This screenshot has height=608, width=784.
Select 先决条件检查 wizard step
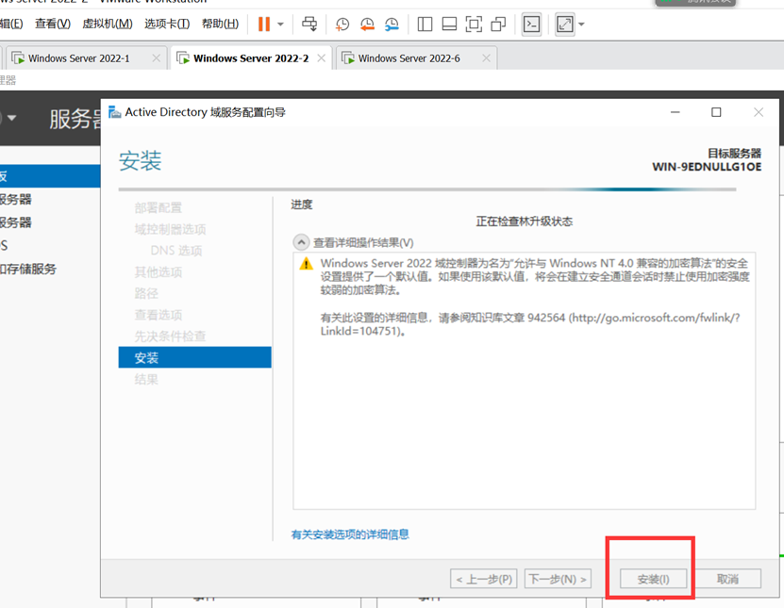[170, 337]
